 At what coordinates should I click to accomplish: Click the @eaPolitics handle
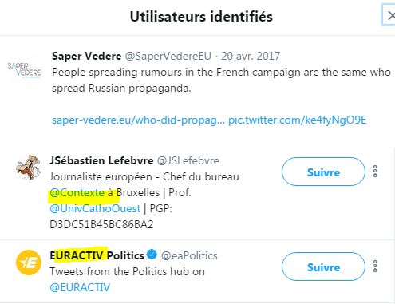pos(189,255)
